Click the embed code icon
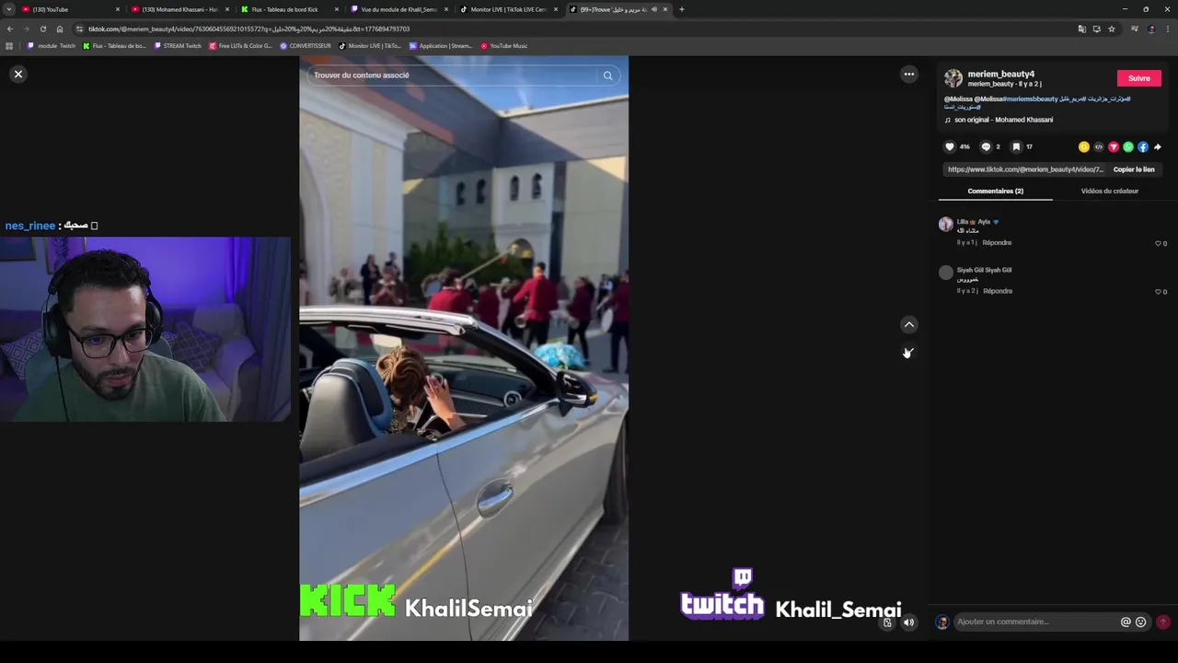This screenshot has width=1178, height=663. point(1099,146)
